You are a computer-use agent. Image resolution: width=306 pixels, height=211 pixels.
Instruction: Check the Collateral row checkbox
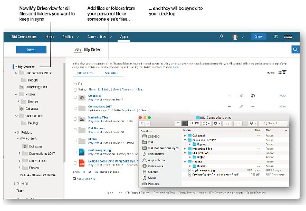[75, 97]
